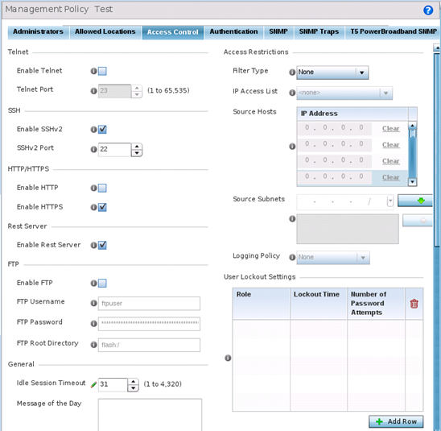Toggle the Enable Rest Server checkbox
The height and width of the screenshot is (431, 441).
[x=102, y=245]
